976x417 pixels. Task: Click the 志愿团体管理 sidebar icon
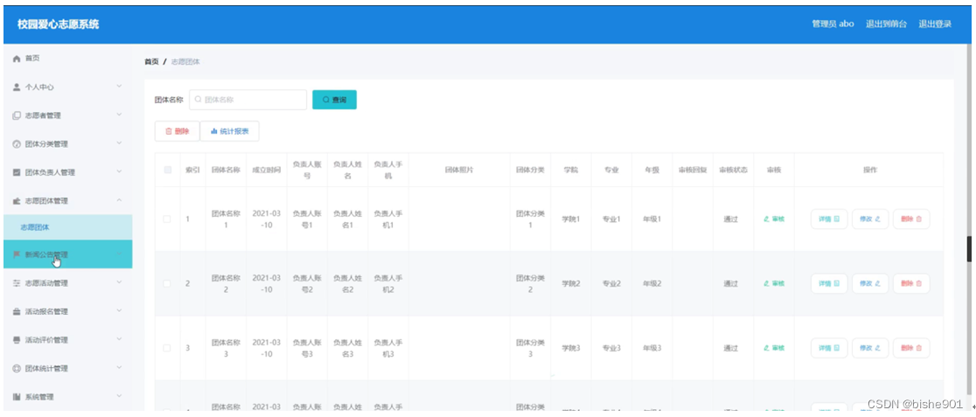(x=17, y=201)
